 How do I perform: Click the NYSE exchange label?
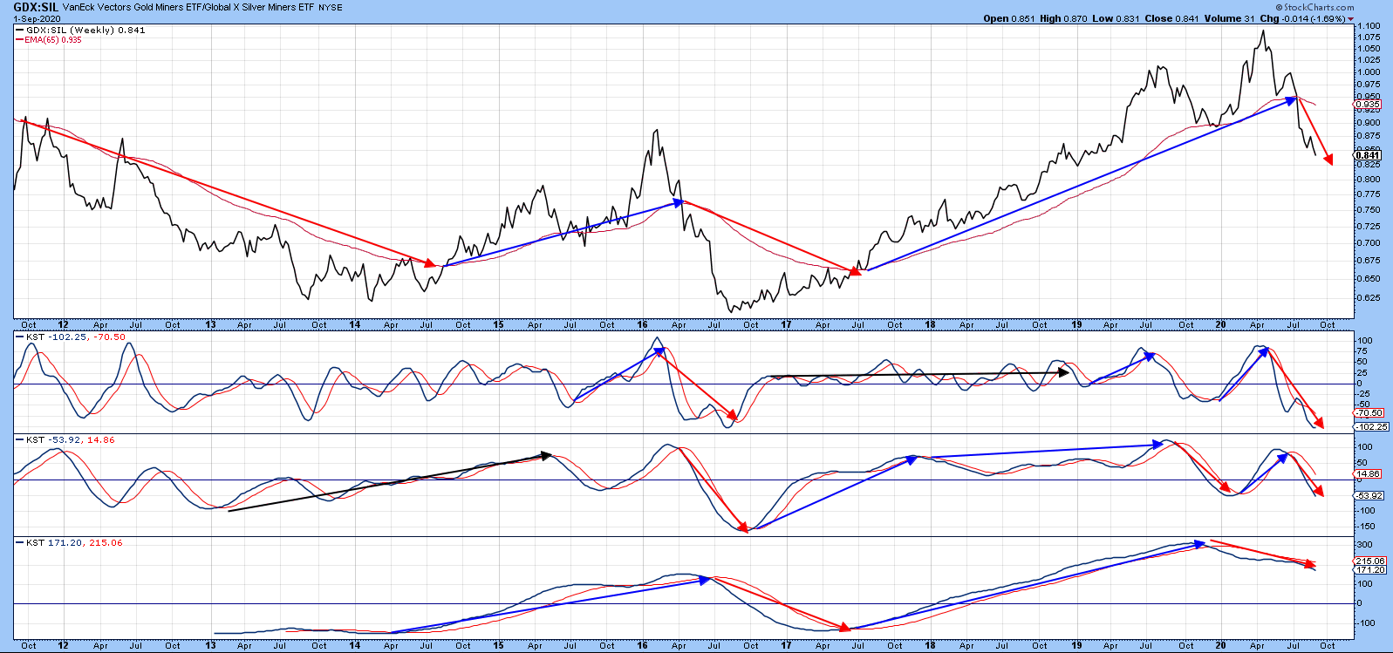tap(331, 8)
